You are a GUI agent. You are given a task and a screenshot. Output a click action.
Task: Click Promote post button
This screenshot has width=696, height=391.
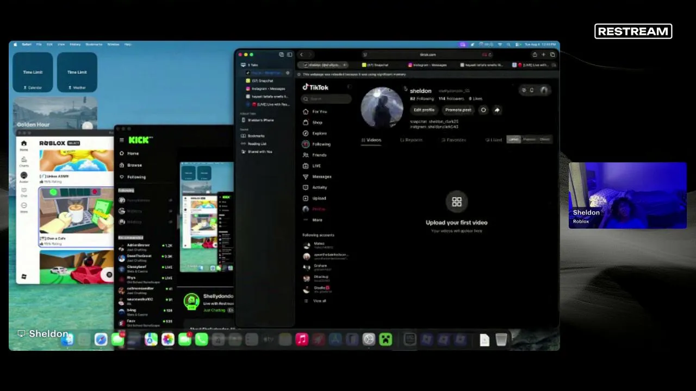(x=458, y=110)
